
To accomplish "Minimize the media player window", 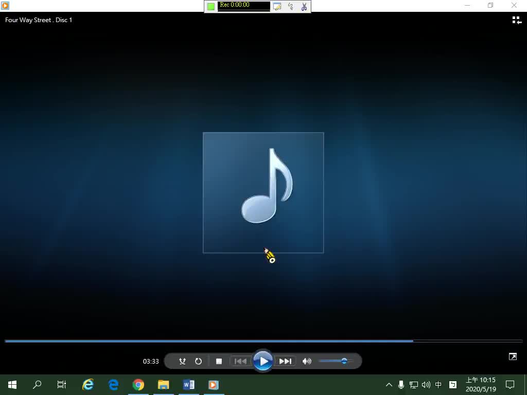I will coord(467,5).
